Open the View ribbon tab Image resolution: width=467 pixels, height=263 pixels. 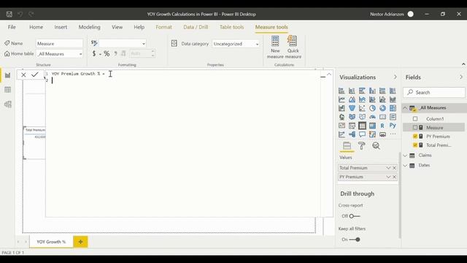117,27
